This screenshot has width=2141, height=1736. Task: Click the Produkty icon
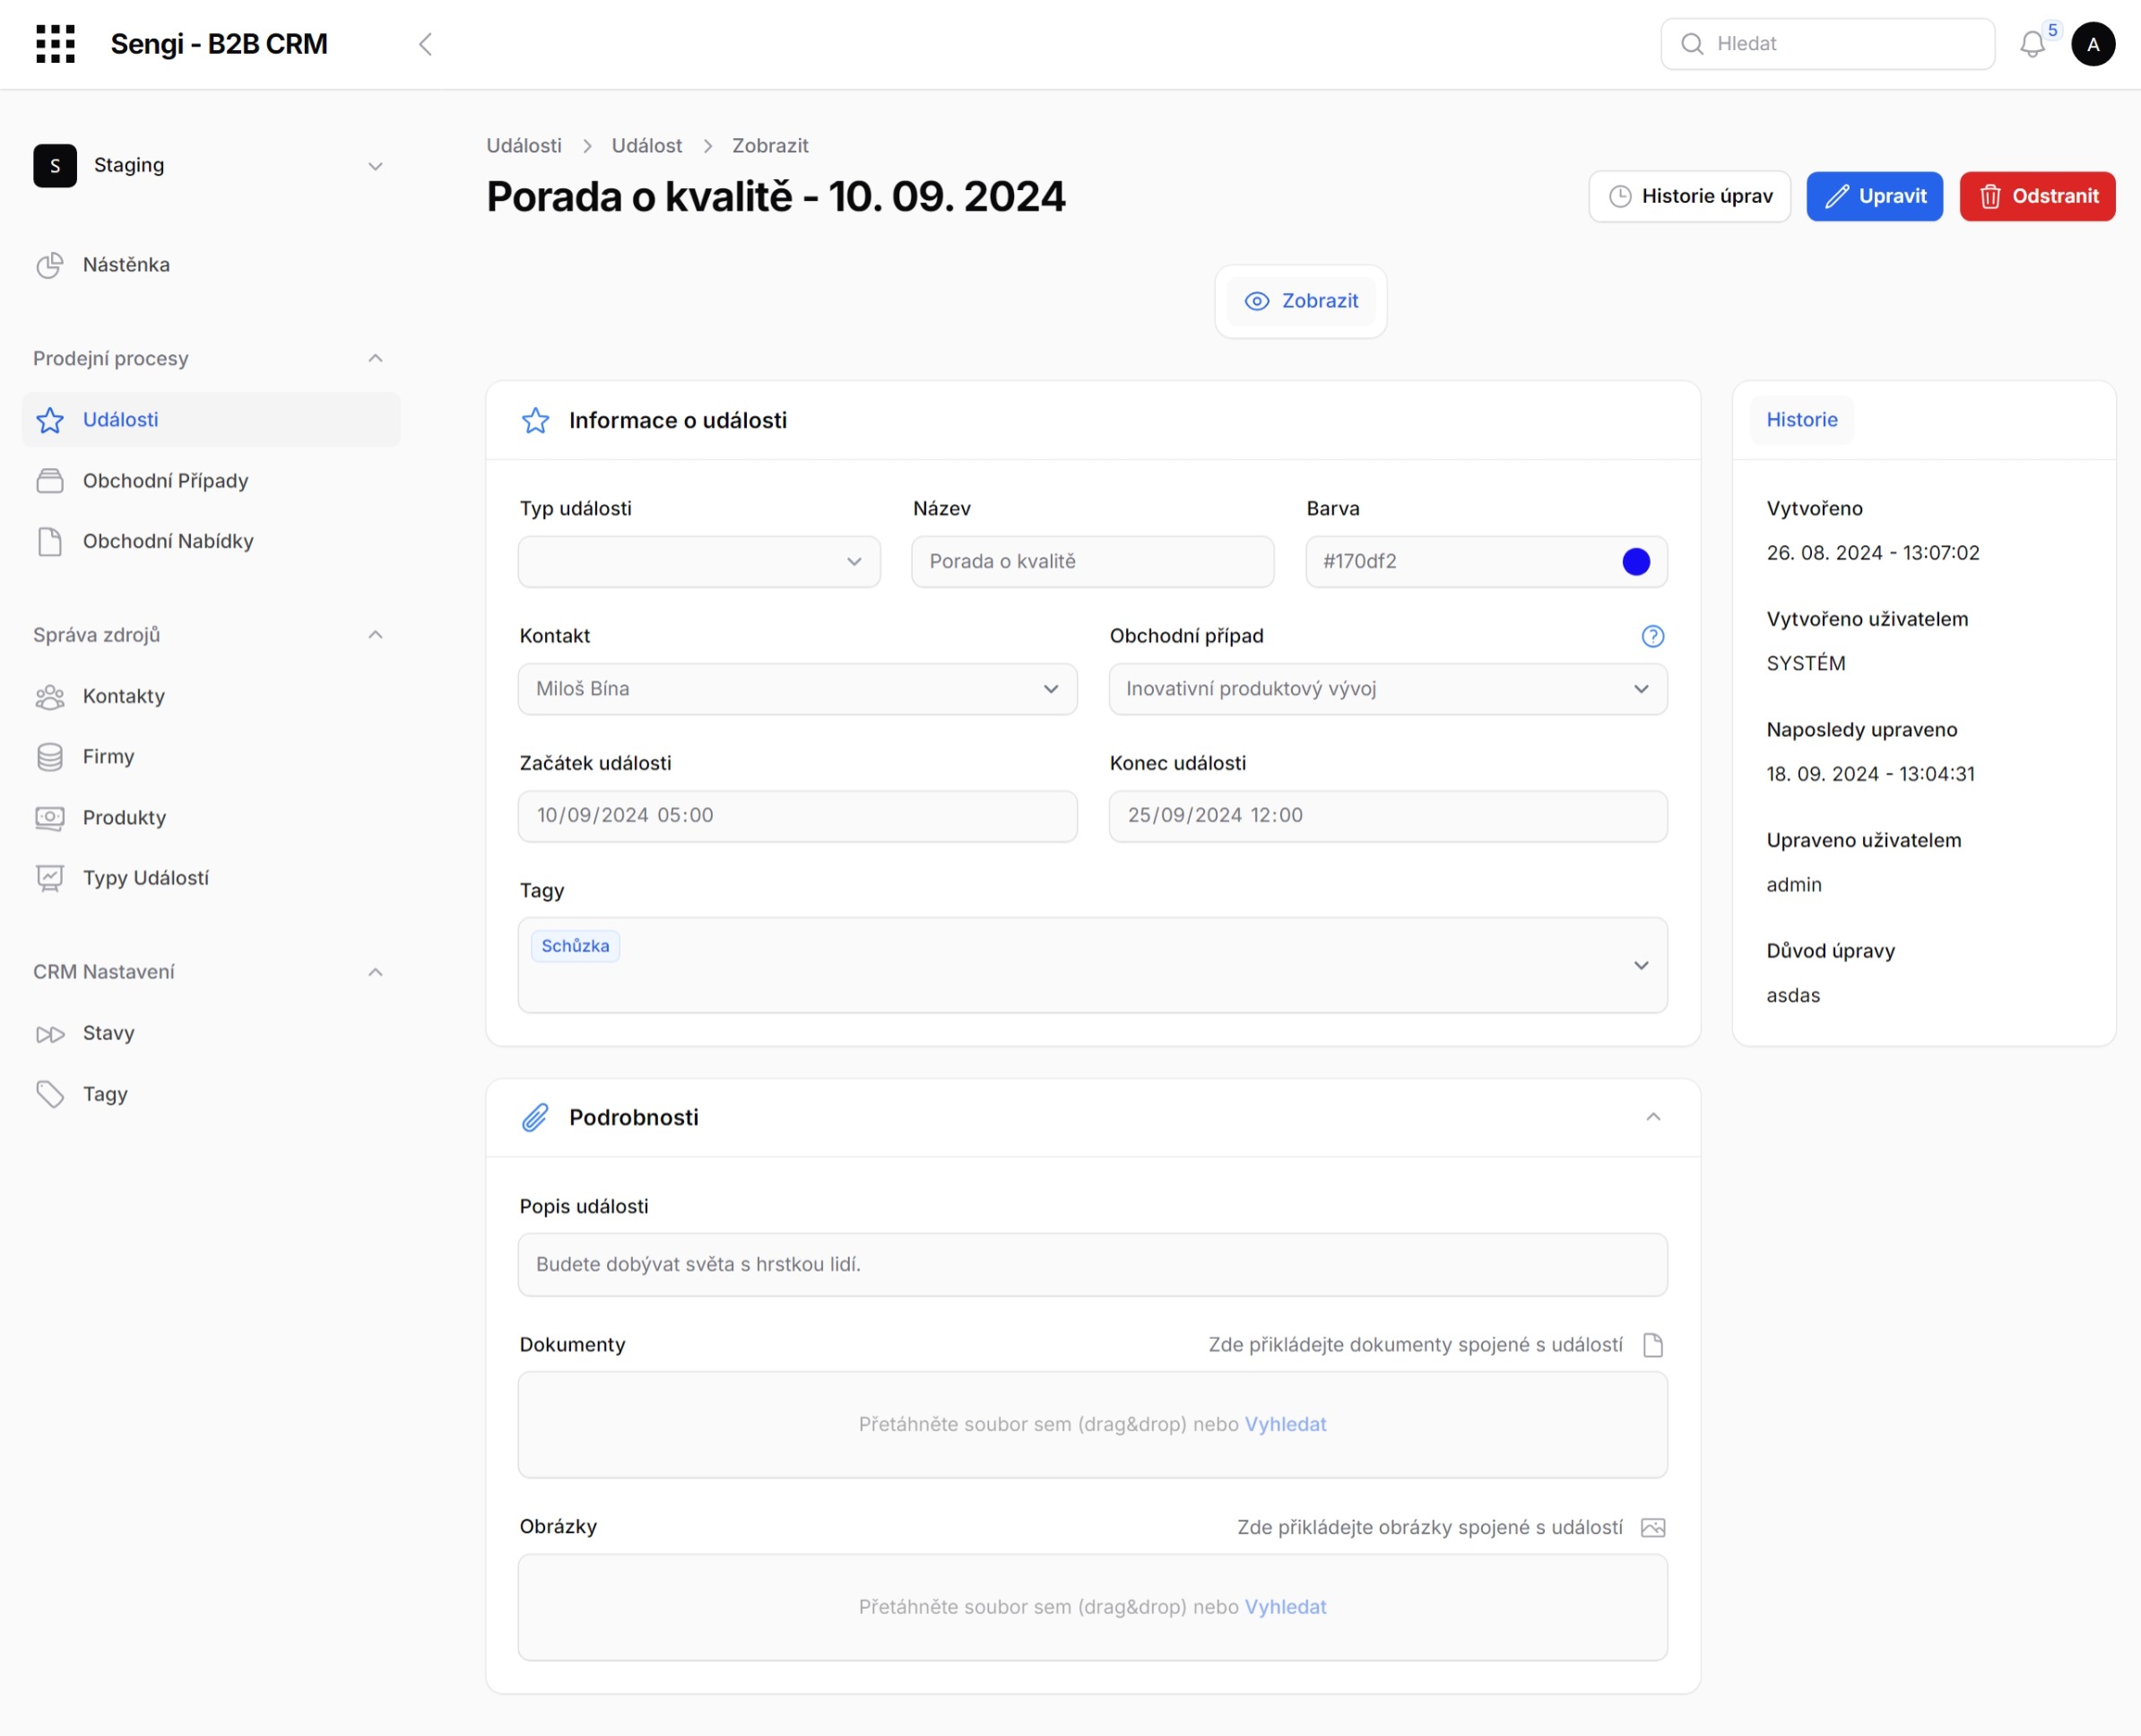tap(50, 818)
